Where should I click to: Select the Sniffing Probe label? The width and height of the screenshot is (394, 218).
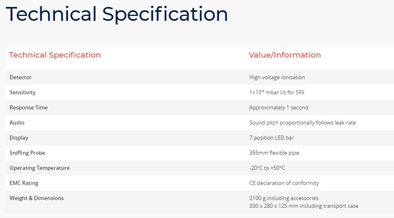(x=27, y=153)
